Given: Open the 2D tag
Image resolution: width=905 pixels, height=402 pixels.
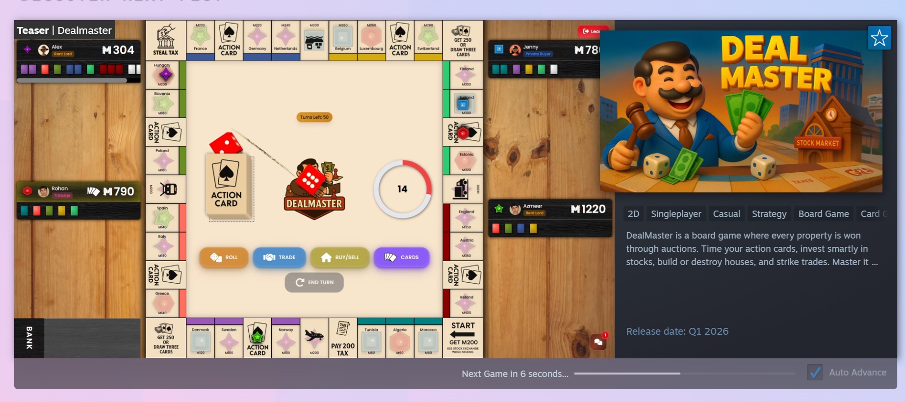Looking at the screenshot, I should pos(633,214).
